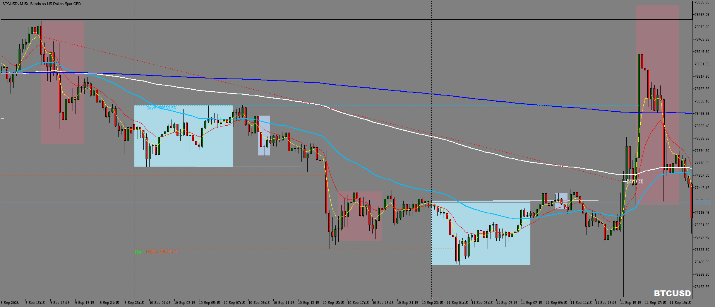Click the BTCUSD watermark label
The image size is (715, 307).
pos(672,293)
